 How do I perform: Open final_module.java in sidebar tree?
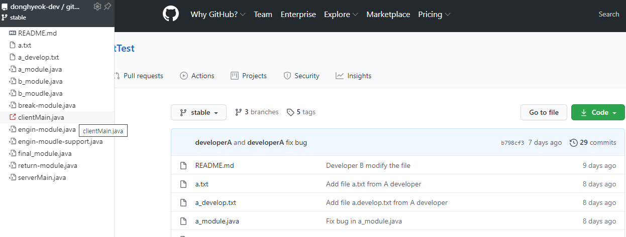click(x=45, y=153)
